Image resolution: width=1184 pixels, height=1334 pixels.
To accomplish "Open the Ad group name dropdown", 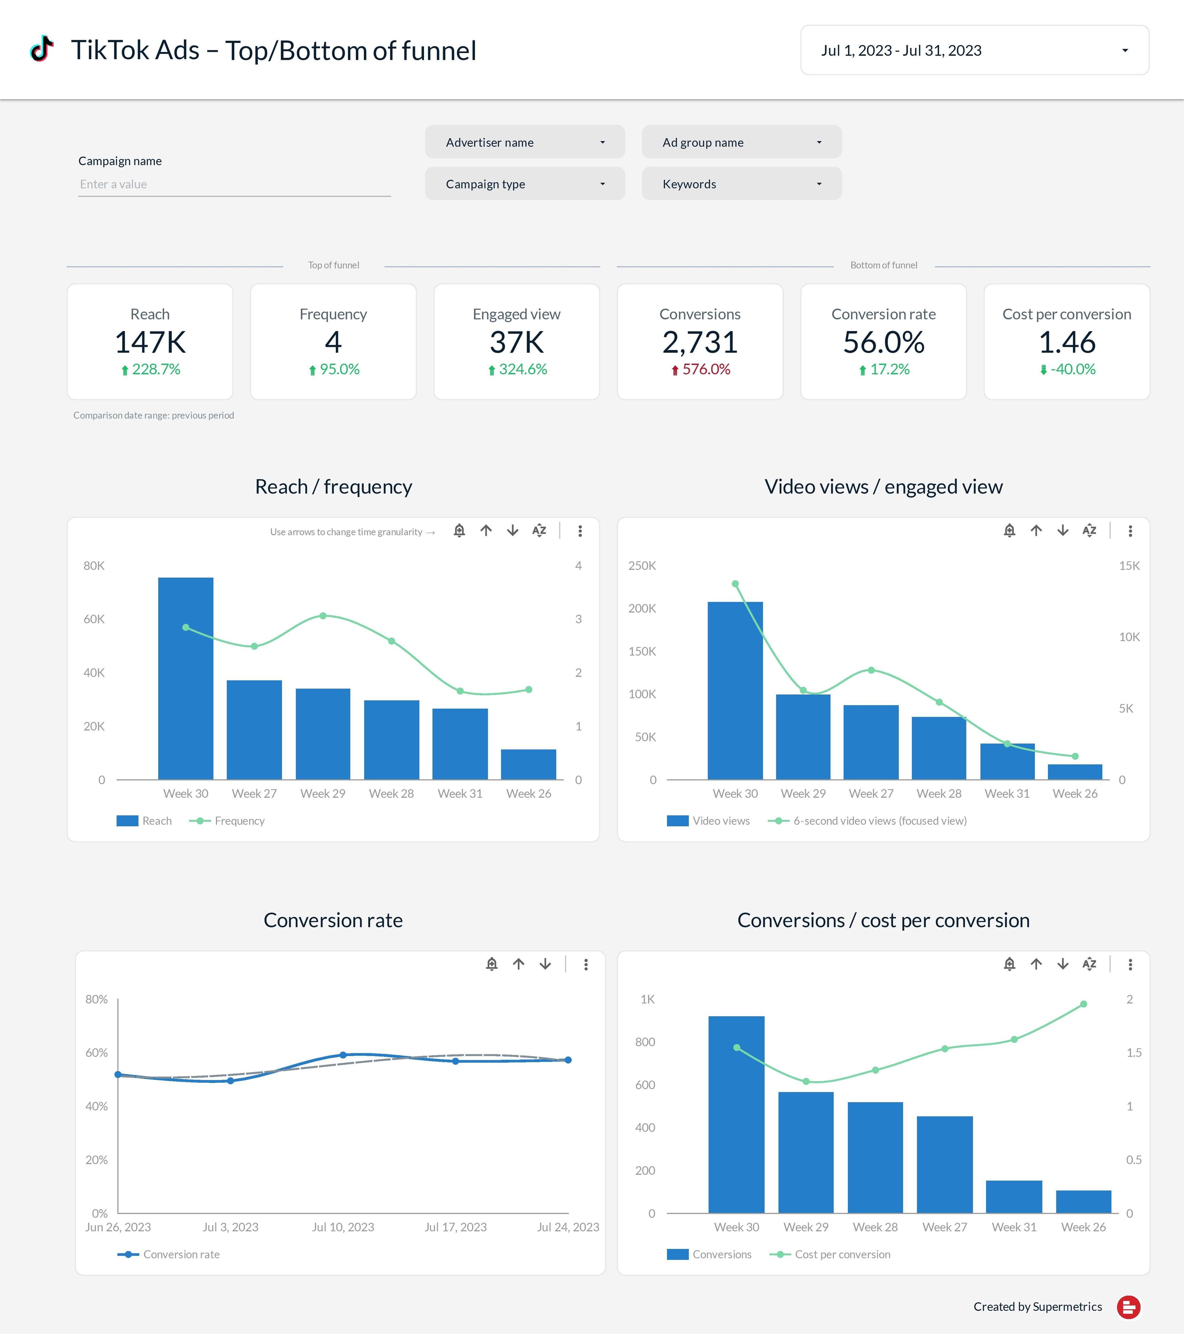I will tap(742, 142).
